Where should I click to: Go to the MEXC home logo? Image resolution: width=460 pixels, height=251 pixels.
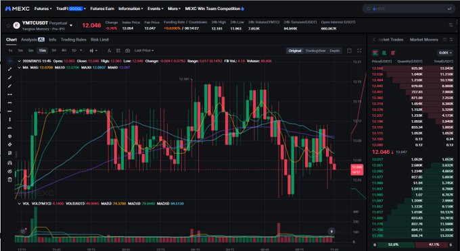click(x=18, y=9)
